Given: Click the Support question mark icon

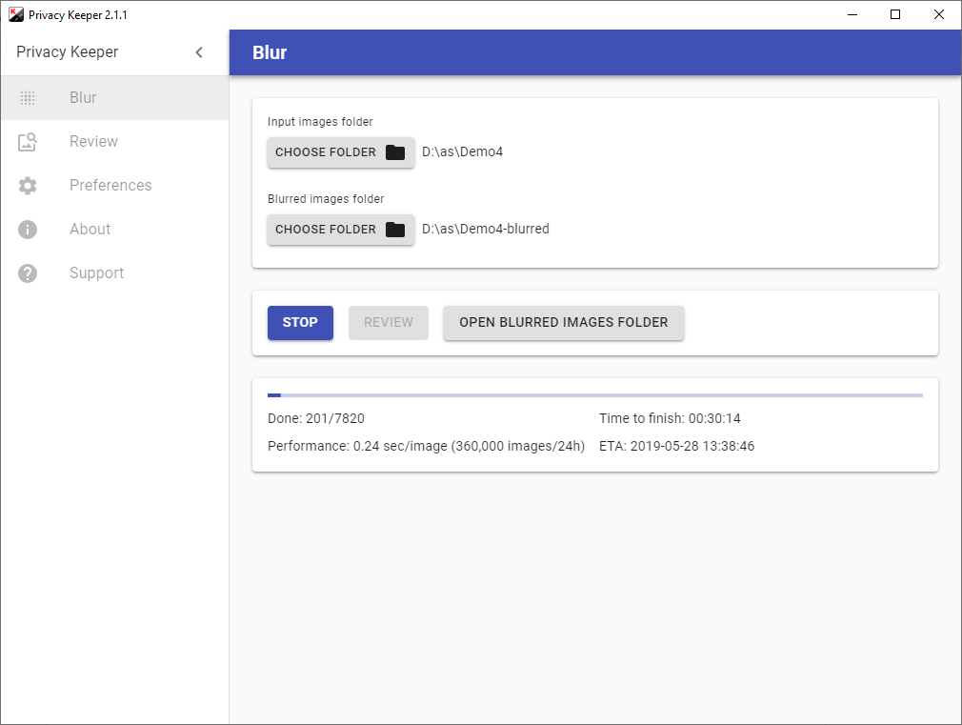Looking at the screenshot, I should 28,273.
